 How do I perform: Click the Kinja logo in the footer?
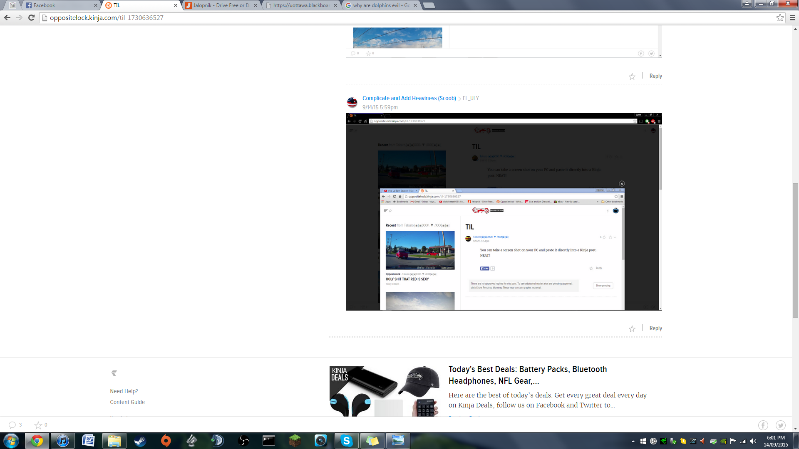(114, 373)
